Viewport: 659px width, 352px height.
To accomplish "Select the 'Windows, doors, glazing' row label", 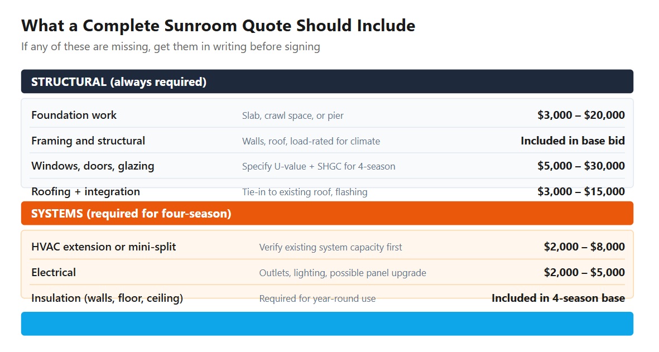I will tap(93, 166).
